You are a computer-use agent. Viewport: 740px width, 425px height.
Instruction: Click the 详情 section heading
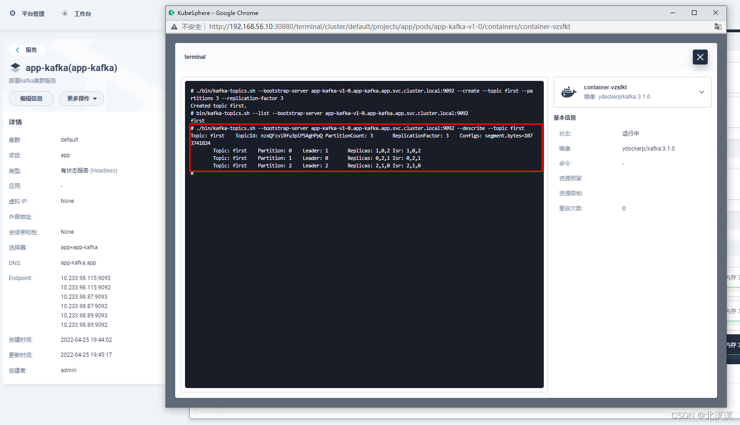tap(15, 122)
